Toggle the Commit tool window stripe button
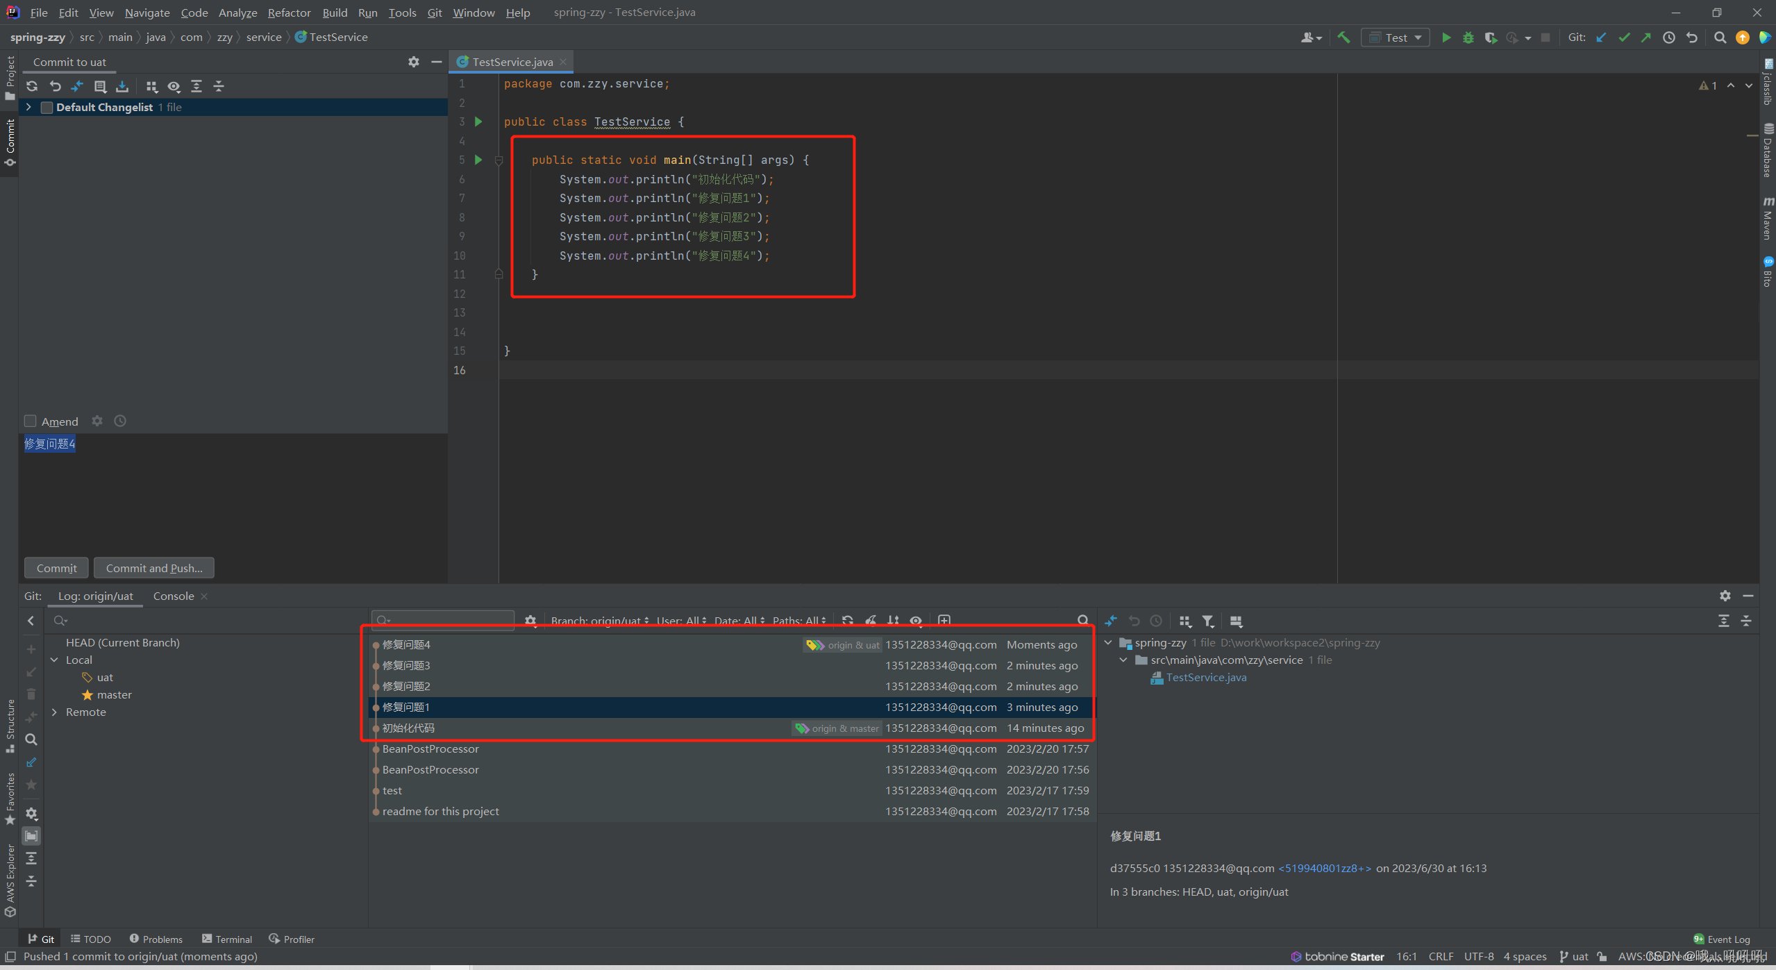Image resolution: width=1776 pixels, height=970 pixels. click(10, 142)
